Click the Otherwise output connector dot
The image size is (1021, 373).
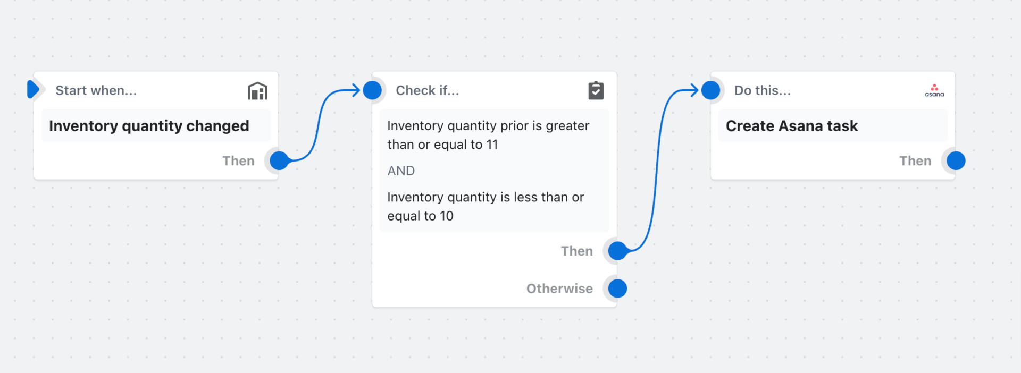pos(617,288)
